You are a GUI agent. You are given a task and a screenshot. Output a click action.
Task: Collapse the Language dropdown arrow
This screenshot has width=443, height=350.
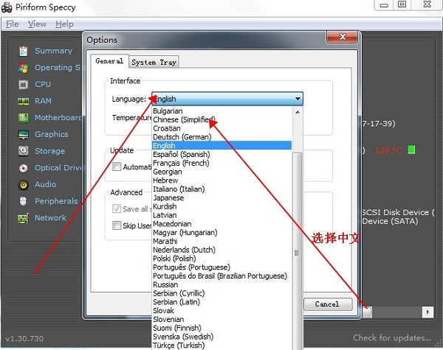pyautogui.click(x=298, y=99)
